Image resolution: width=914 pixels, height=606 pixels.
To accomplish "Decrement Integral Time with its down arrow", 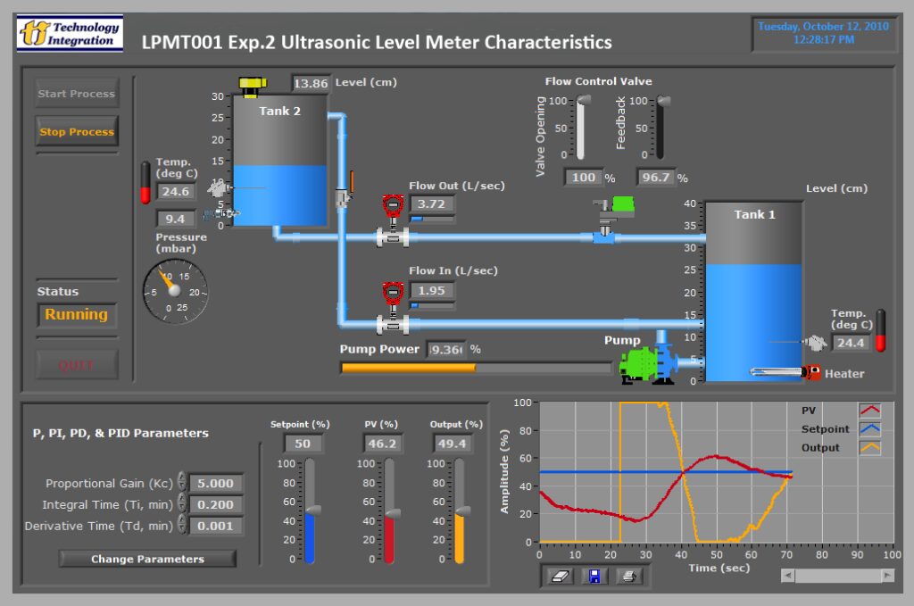I will 182,506.
